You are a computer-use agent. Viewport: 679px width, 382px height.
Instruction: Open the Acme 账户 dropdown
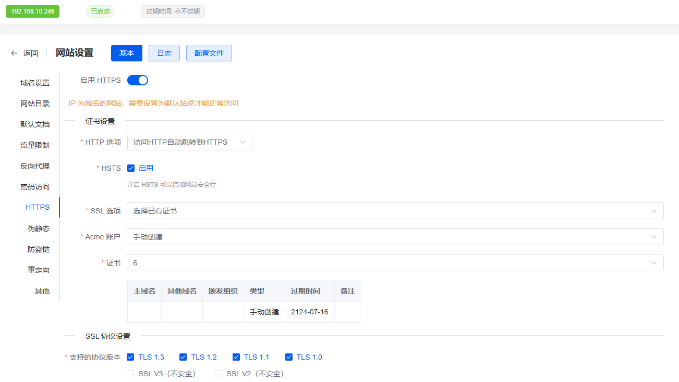(395, 237)
